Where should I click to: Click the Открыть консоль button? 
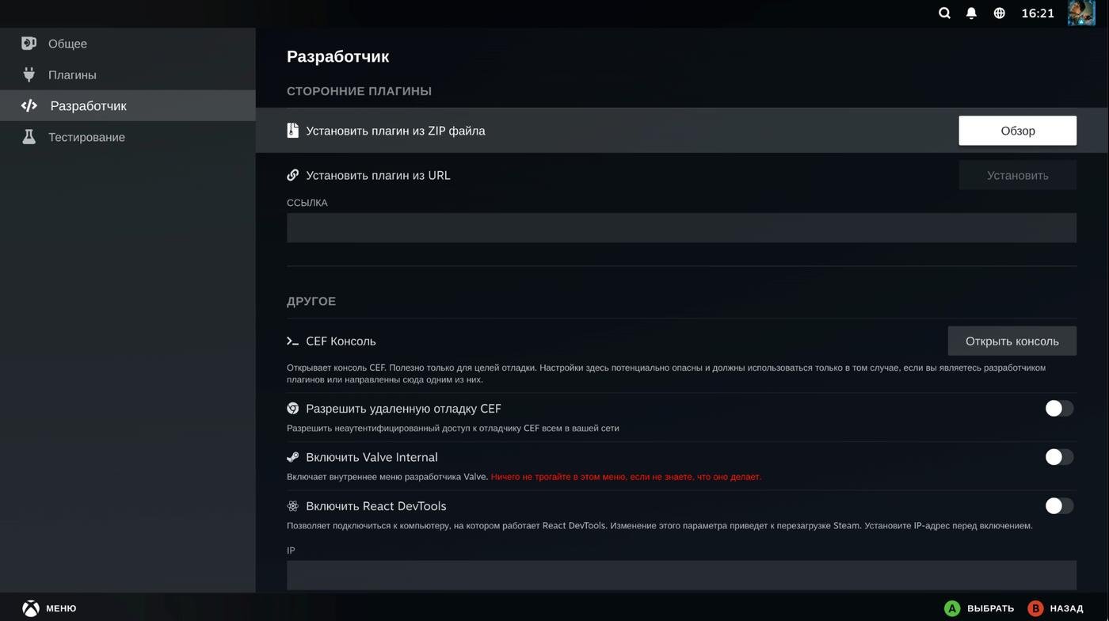coord(1012,341)
